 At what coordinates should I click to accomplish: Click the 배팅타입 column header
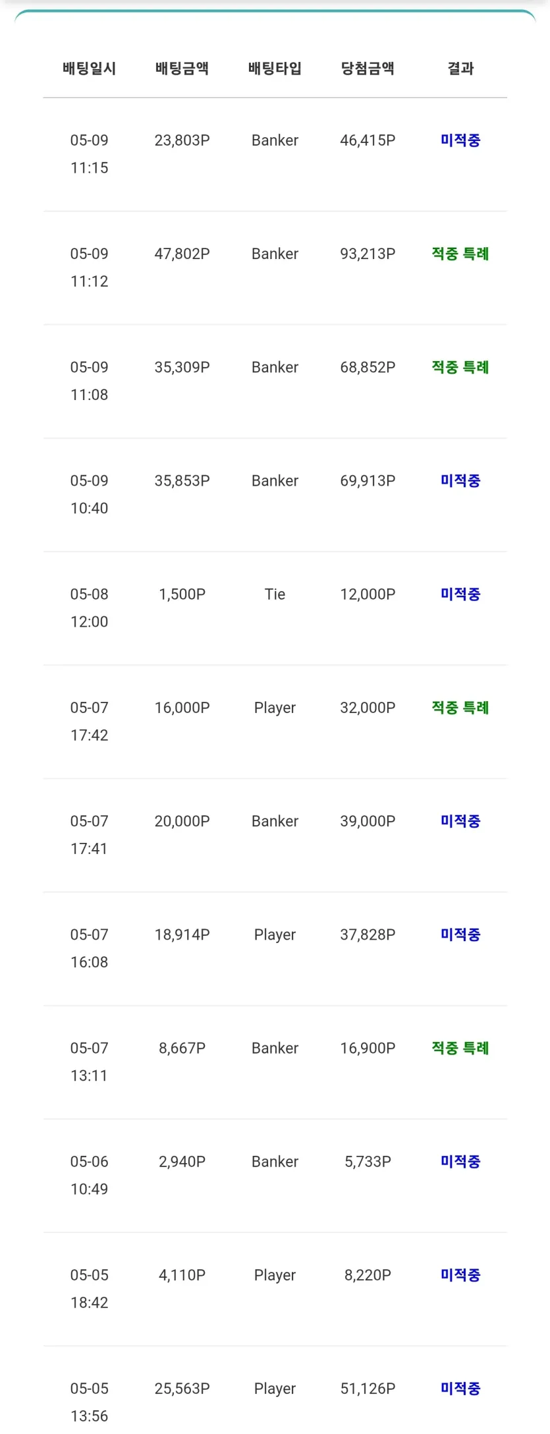tap(275, 69)
